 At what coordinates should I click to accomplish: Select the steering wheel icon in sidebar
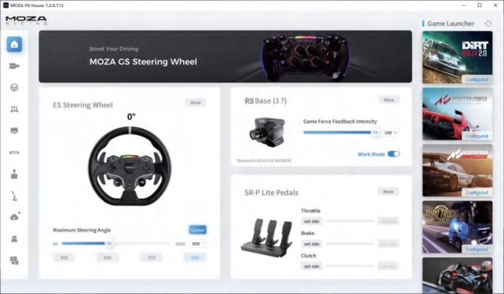pos(14,87)
